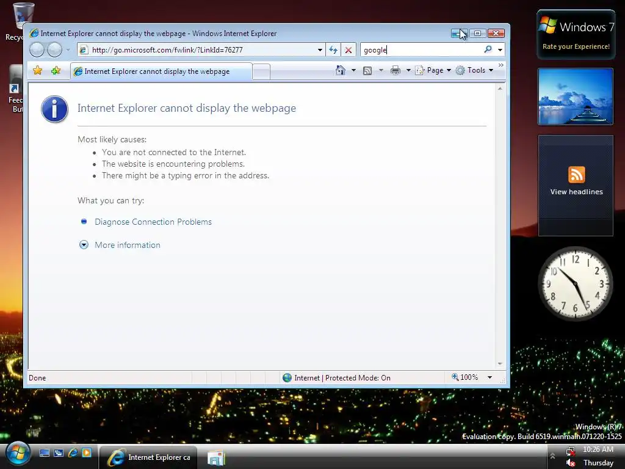Go to the Home page icon
625x469 pixels.
340,70
